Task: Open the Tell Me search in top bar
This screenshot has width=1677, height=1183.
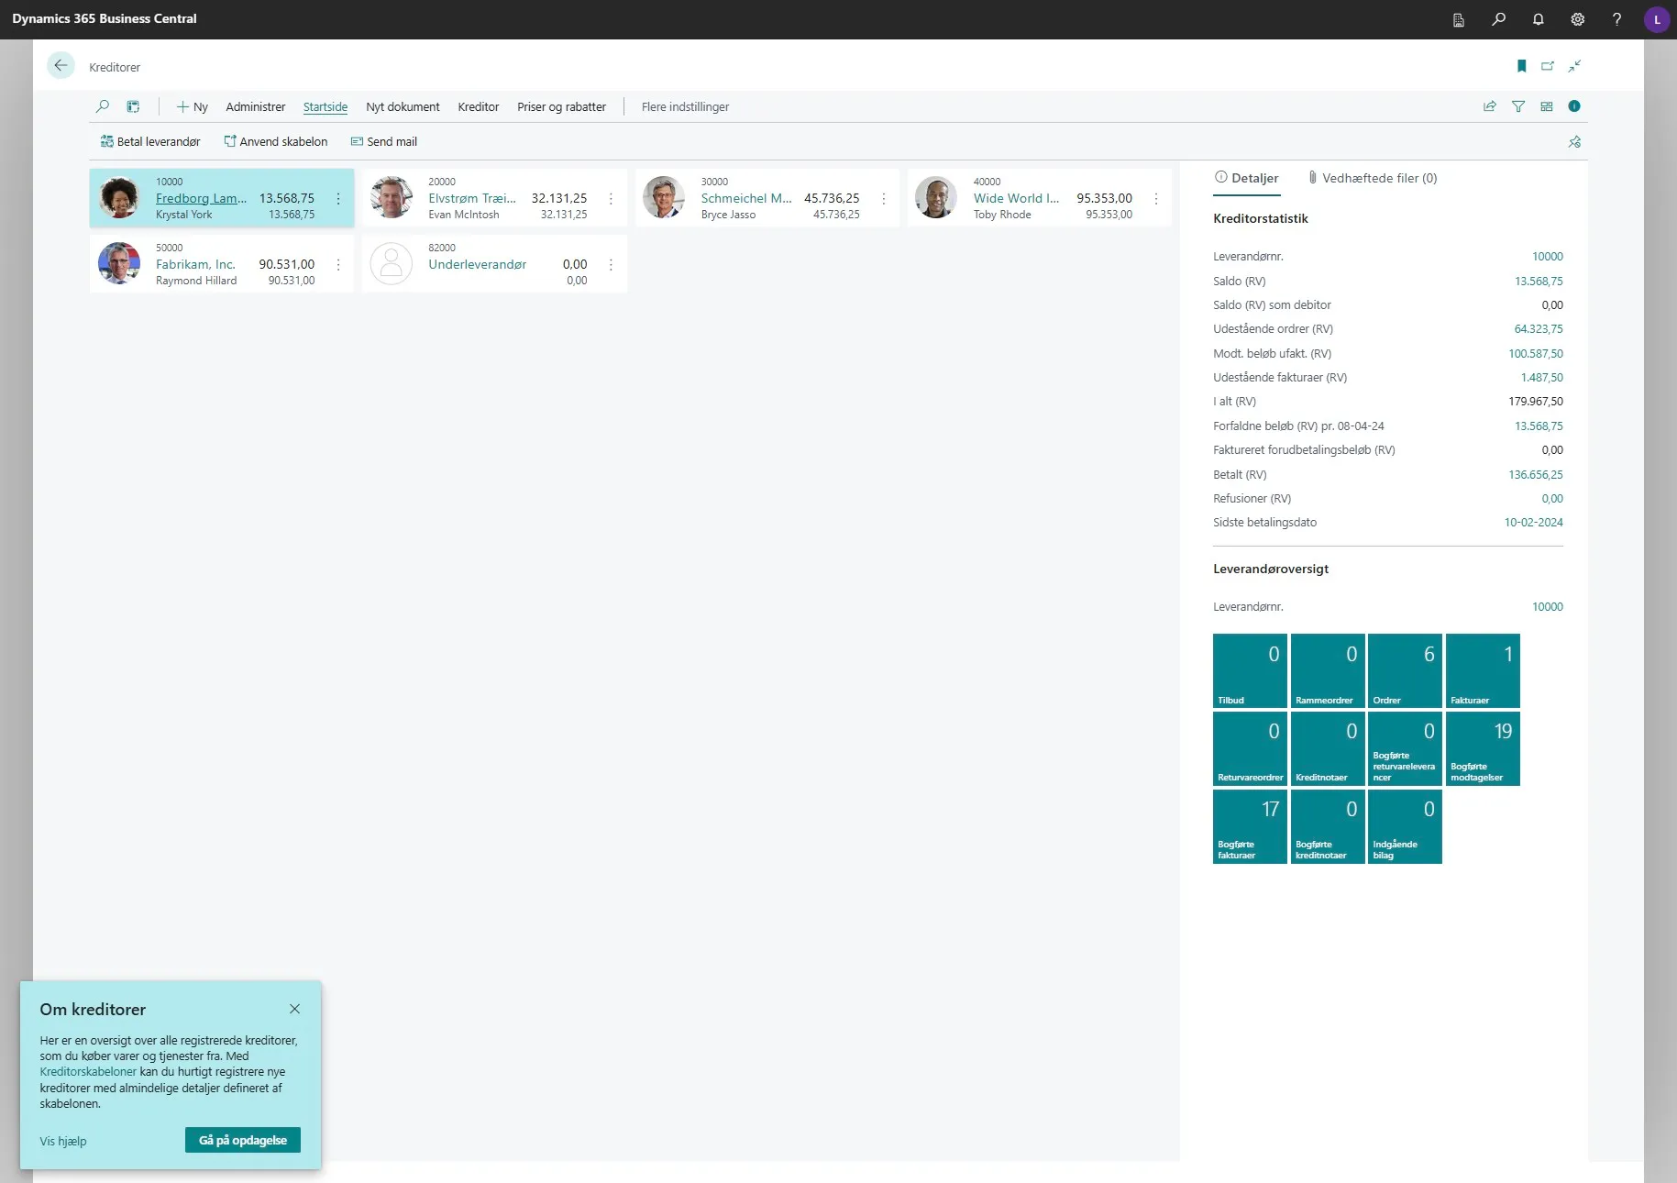Action: click(1499, 19)
